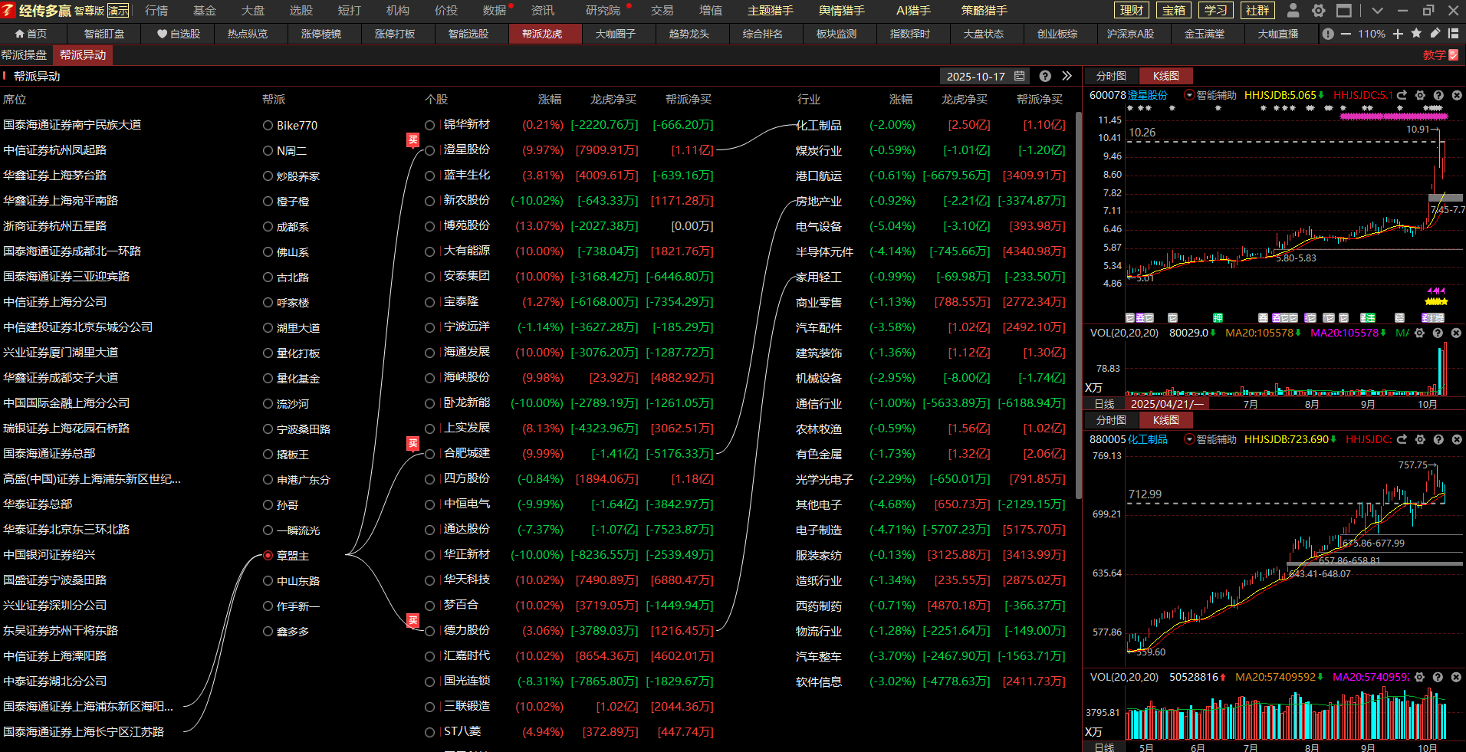Open the user account profile icon
This screenshot has height=752, width=1466.
[1293, 11]
